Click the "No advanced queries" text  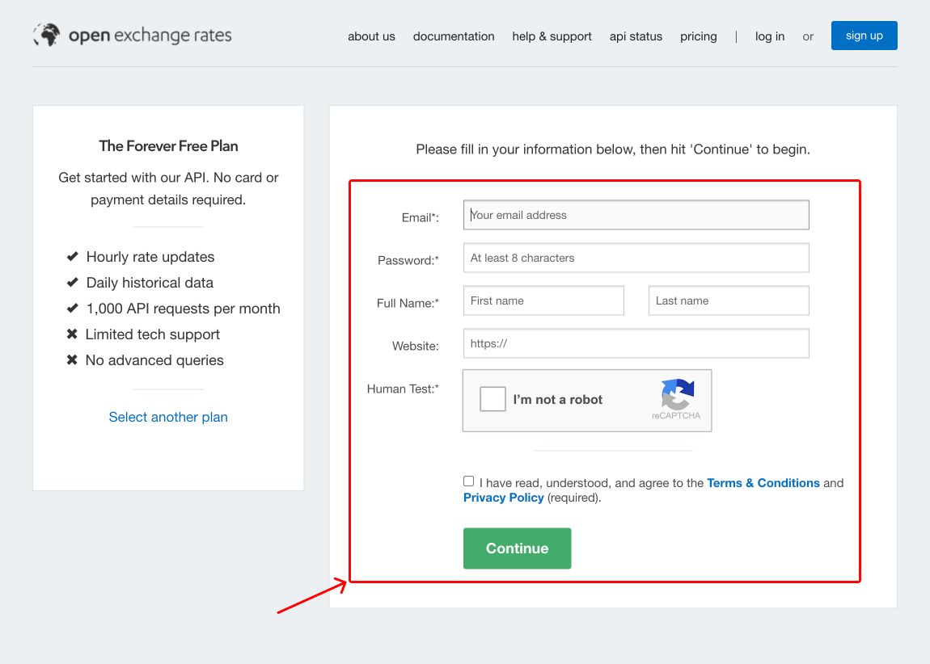154,360
